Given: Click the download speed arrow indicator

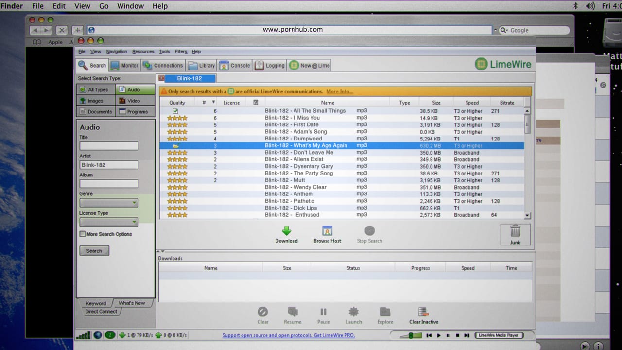Looking at the screenshot, I should point(122,335).
